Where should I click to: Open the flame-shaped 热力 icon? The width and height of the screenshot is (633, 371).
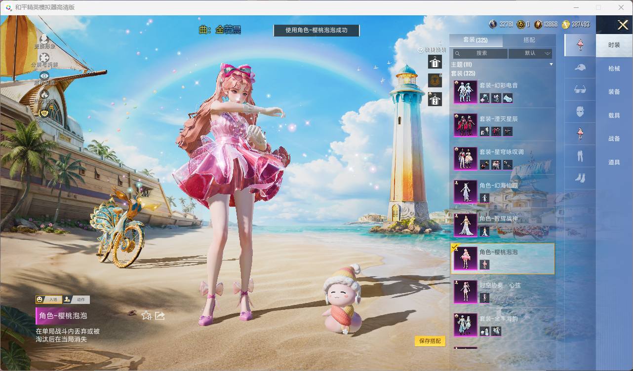[x=44, y=94]
